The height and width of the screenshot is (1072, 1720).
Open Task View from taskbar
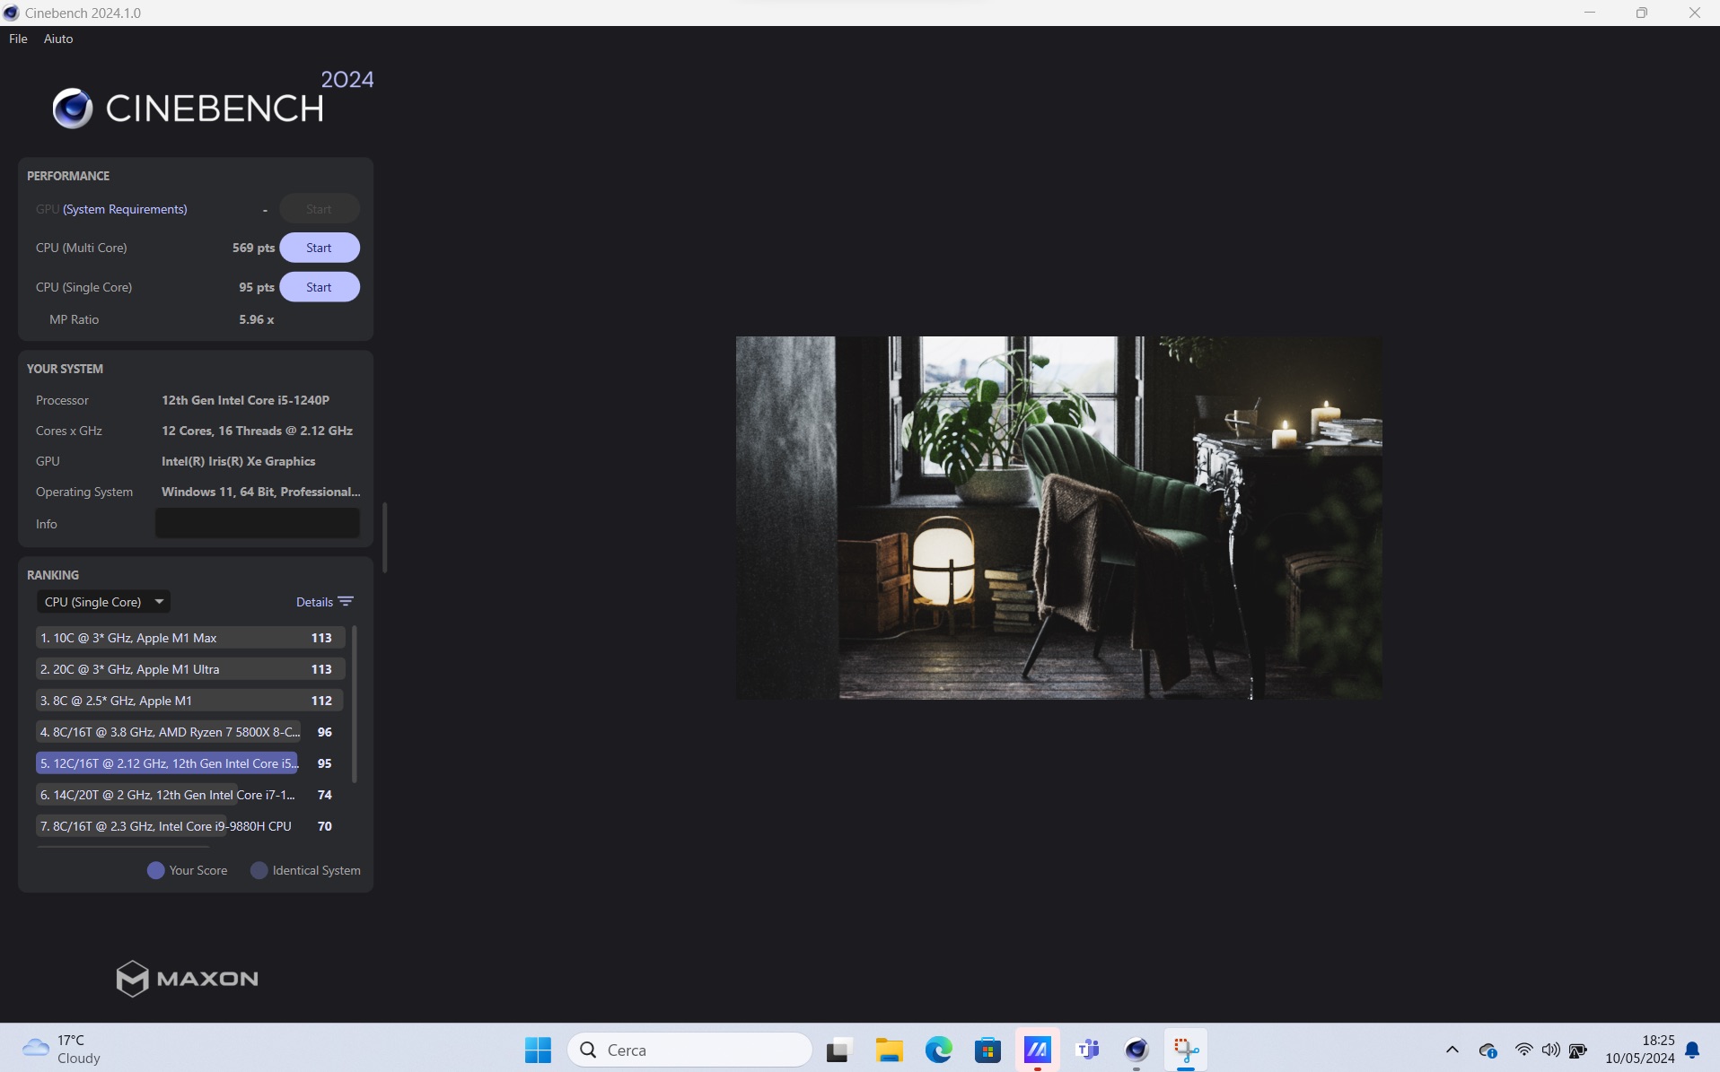[x=839, y=1050]
